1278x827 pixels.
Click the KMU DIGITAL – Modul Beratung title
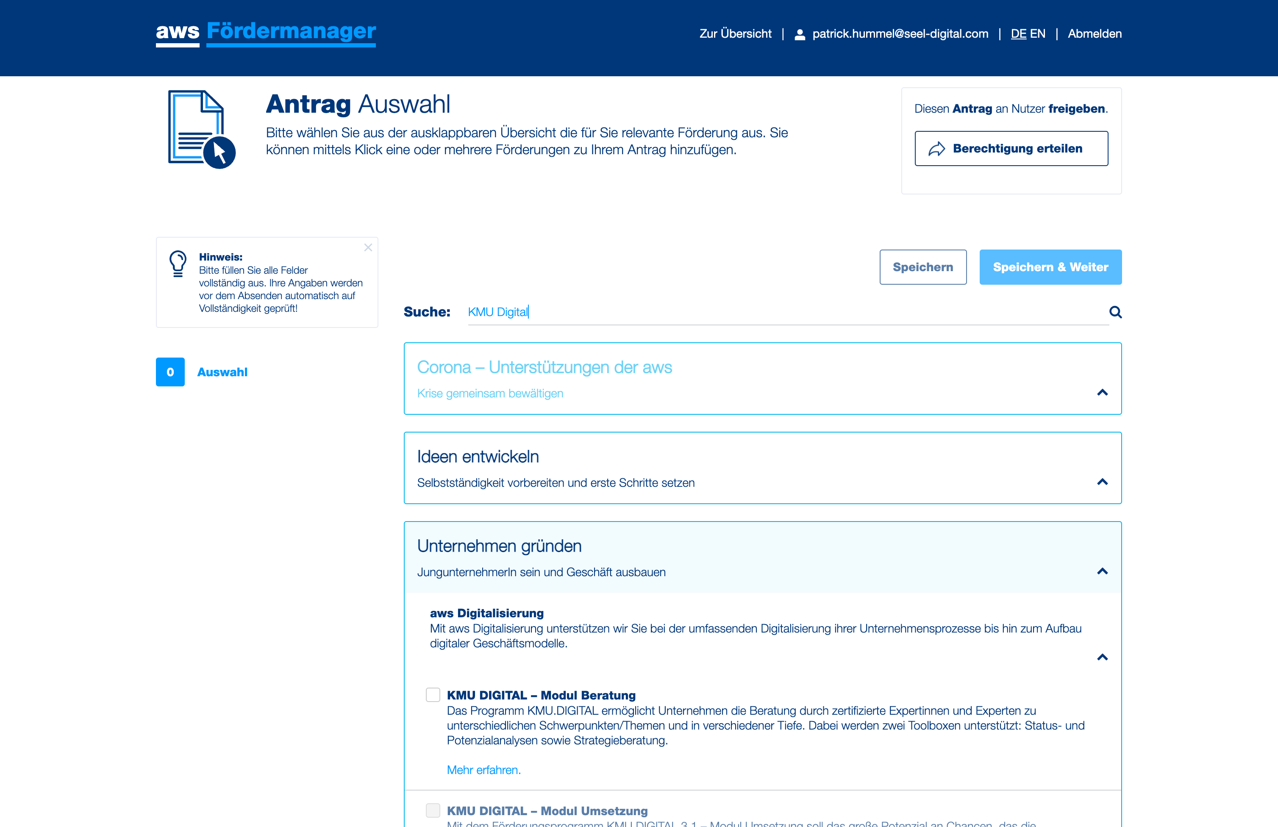(x=541, y=695)
